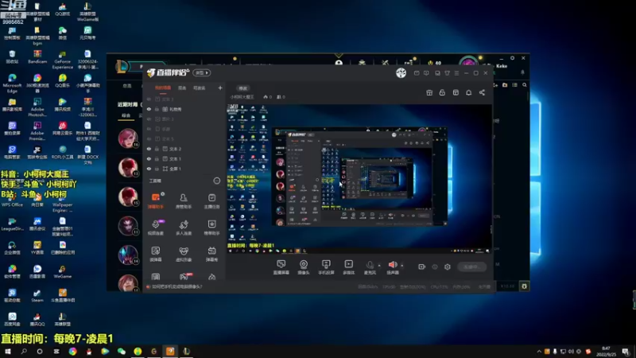This screenshot has height=358, width=636.
Task: Add new scene with plus button
Action: coord(220,88)
